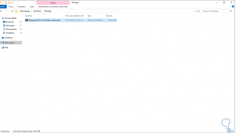Go back with the back arrow
Screen dimensions: 237x133
tap(1, 11)
